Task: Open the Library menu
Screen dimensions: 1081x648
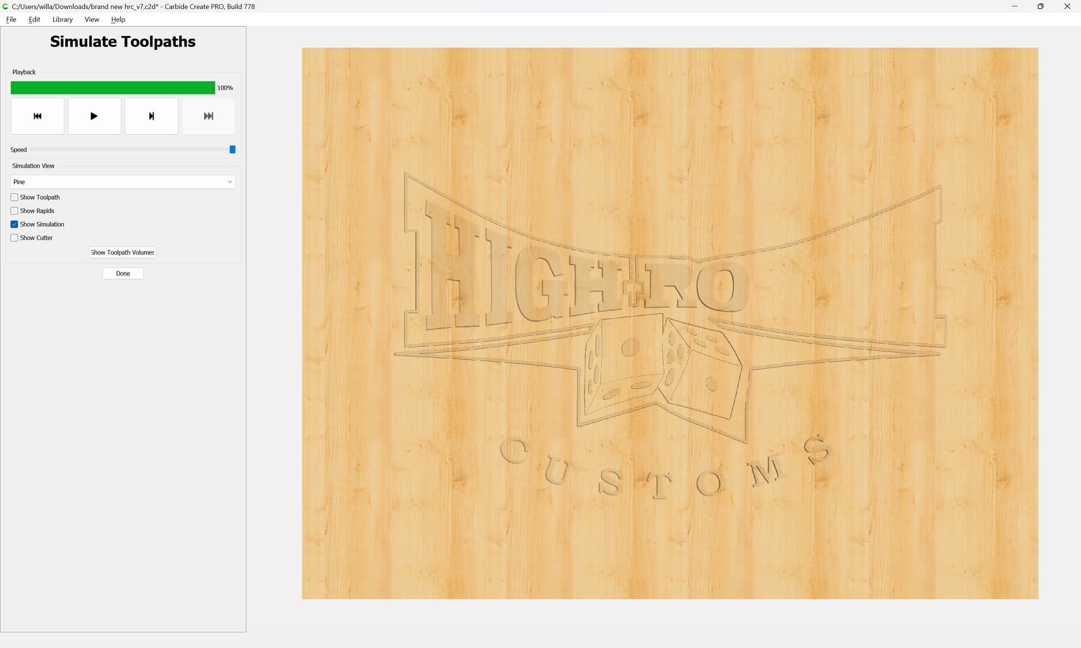Action: pyautogui.click(x=62, y=19)
